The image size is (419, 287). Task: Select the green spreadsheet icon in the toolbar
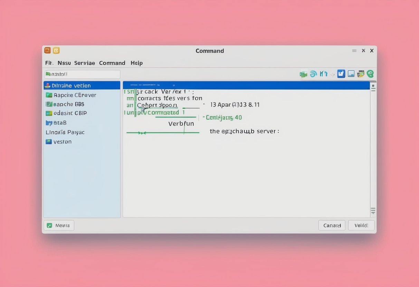point(303,73)
